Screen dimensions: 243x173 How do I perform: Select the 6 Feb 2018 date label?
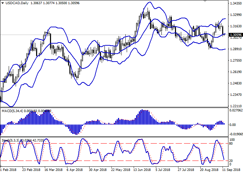tap(8, 170)
